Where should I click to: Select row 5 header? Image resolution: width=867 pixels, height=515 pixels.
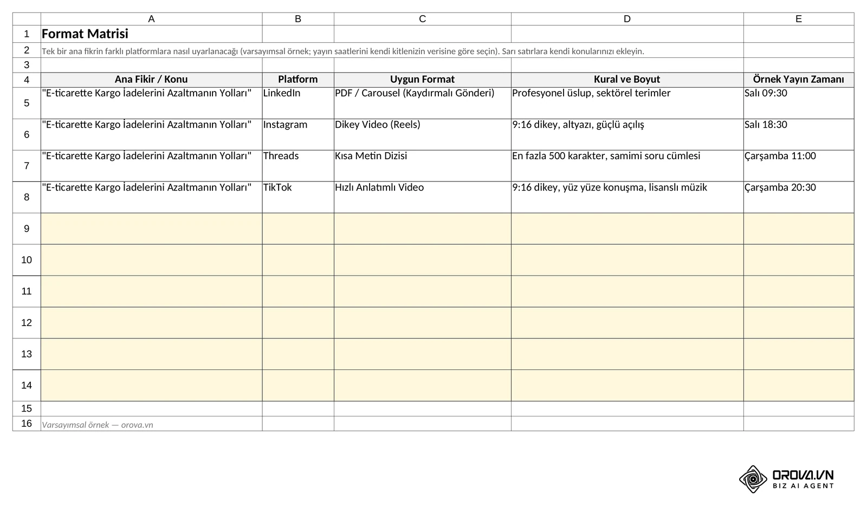27,103
